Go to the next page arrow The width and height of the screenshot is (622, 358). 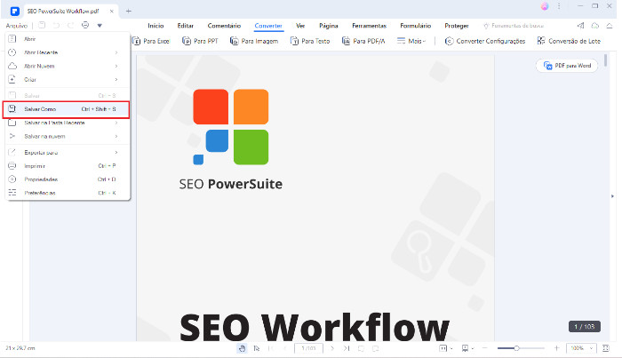[x=332, y=348]
